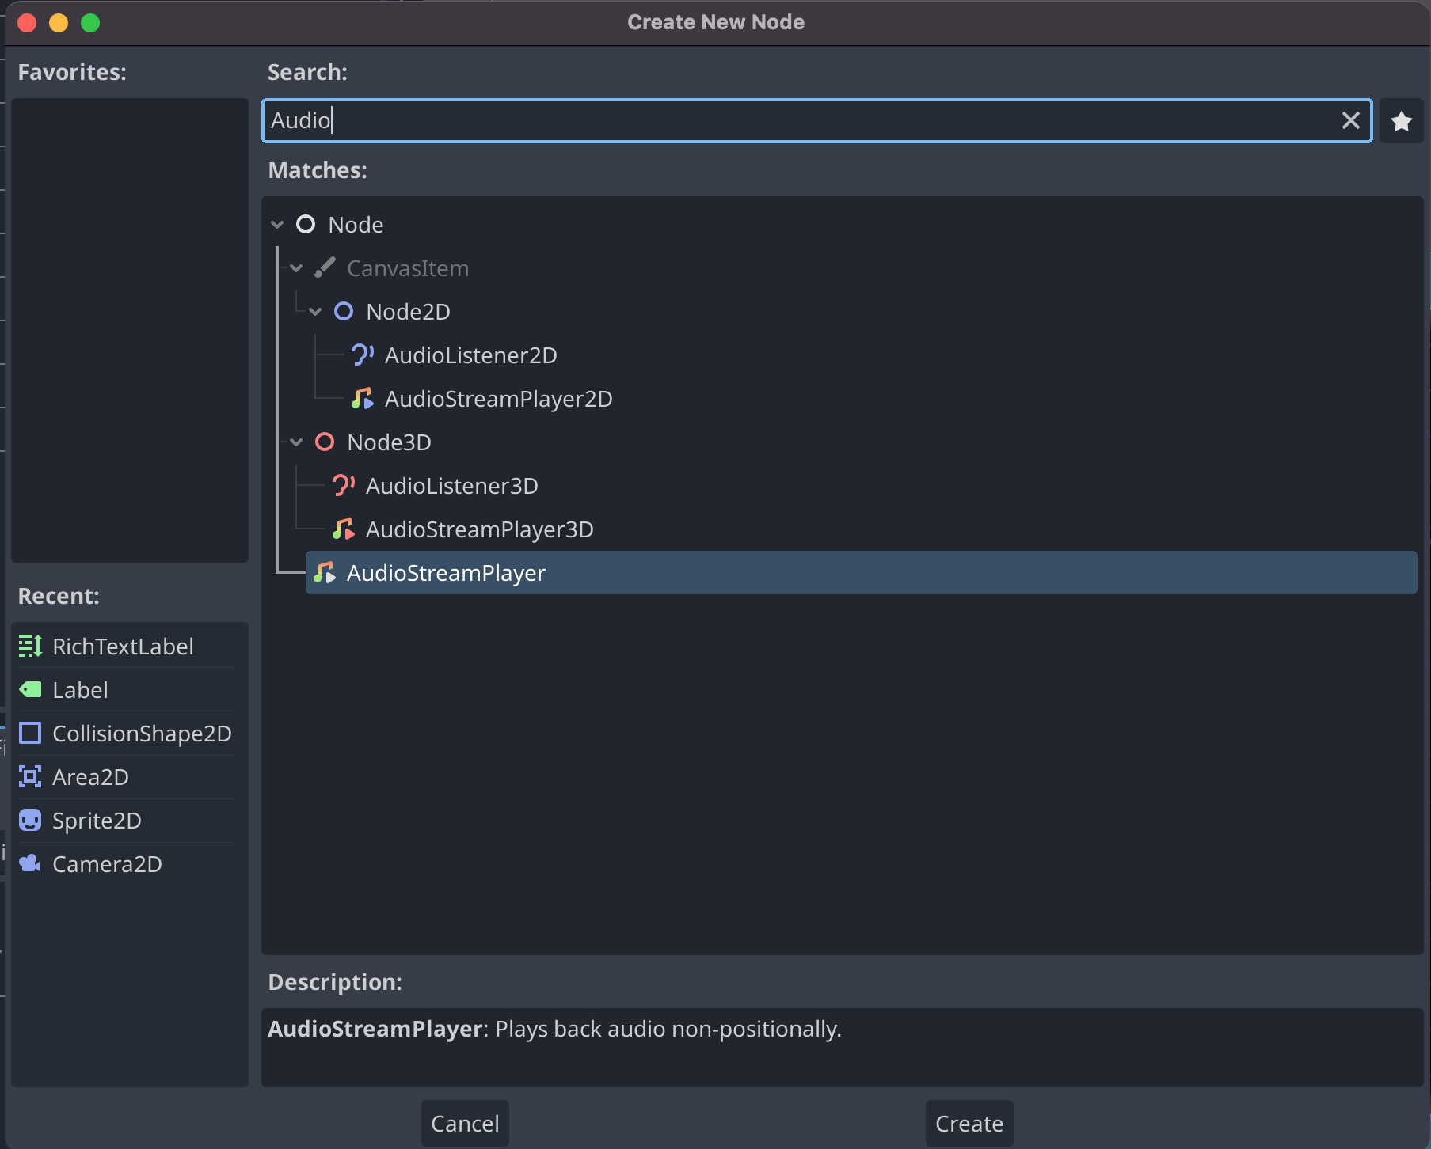The height and width of the screenshot is (1149, 1431).
Task: Clear the search field with X icon
Action: pos(1350,121)
